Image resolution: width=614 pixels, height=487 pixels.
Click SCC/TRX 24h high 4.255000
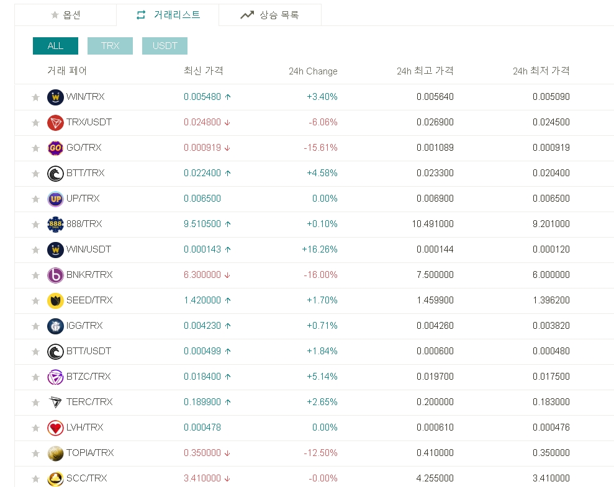coord(435,478)
